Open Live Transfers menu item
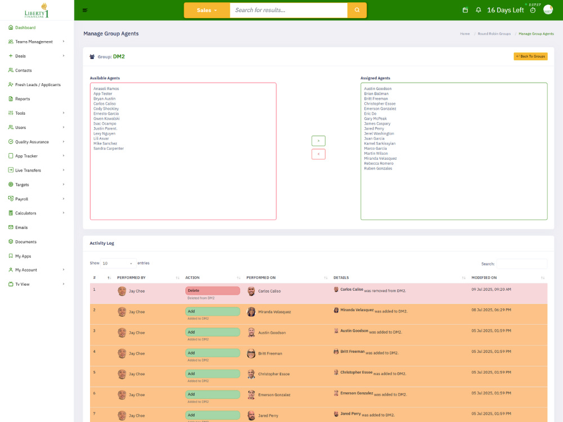 tap(28, 170)
